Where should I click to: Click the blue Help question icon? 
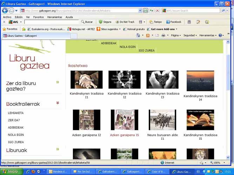(x=220, y=35)
